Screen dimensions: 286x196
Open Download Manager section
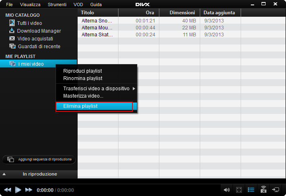coord(39,31)
